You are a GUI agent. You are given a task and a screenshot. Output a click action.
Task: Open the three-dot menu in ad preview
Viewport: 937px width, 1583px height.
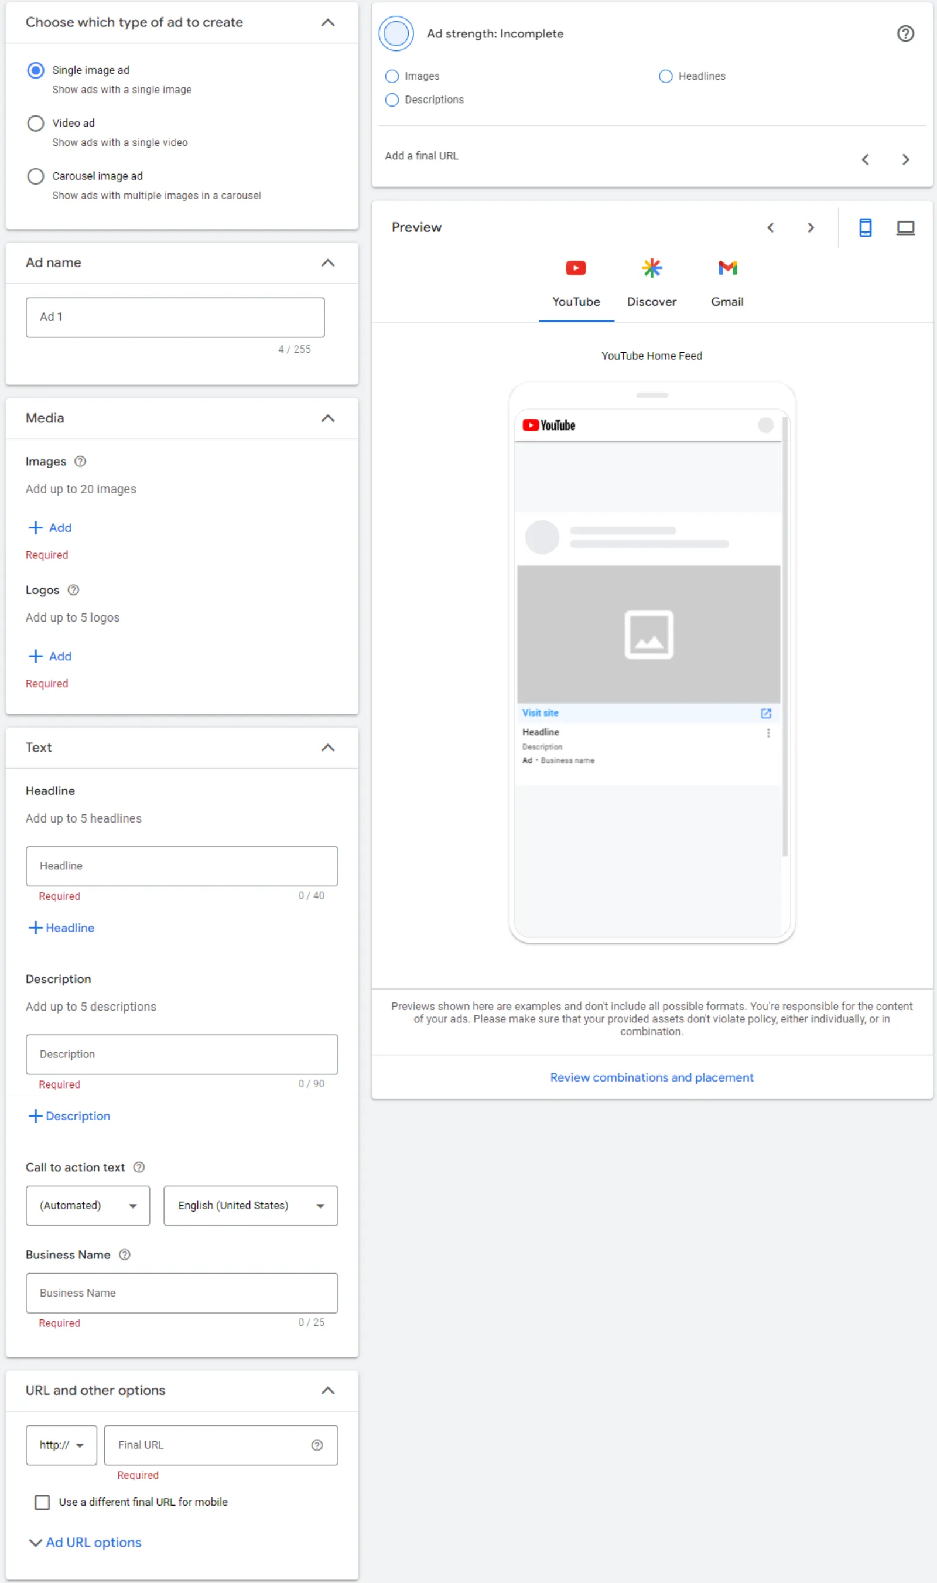coord(768,733)
